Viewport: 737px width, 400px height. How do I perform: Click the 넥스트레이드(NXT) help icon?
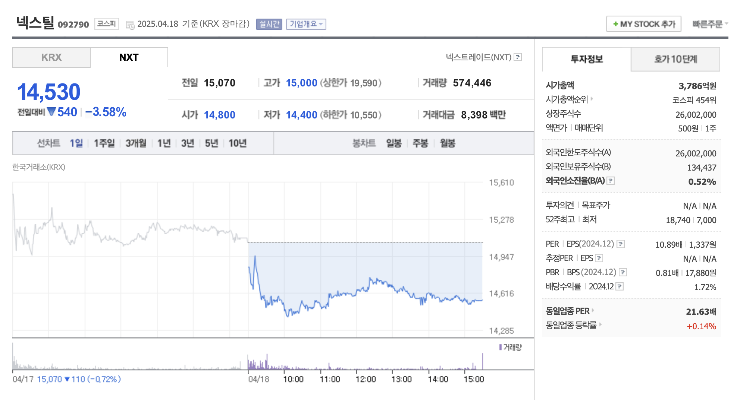[518, 57]
